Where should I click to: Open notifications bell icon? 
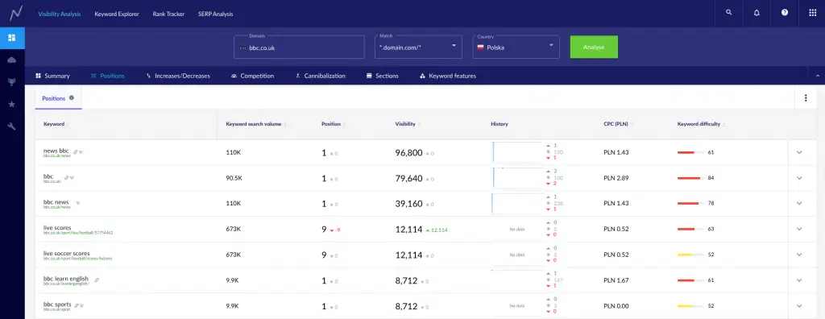pyautogui.click(x=757, y=13)
